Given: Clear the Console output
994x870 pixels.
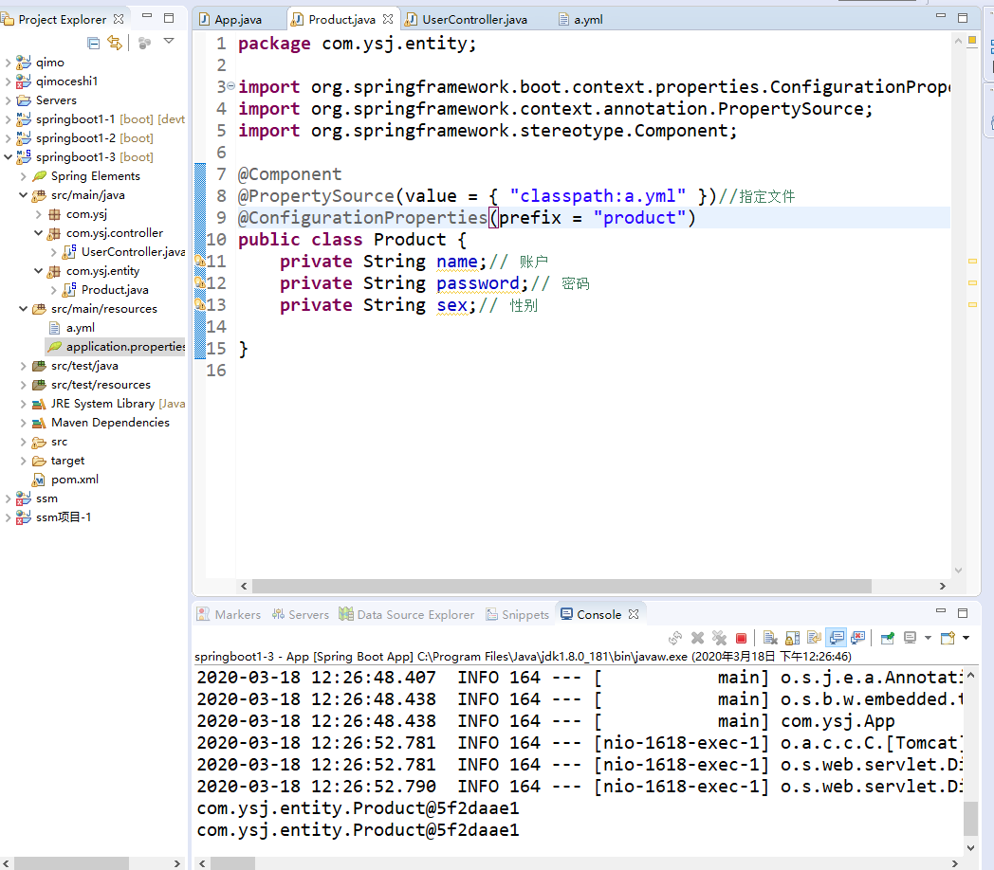Looking at the screenshot, I should pyautogui.click(x=770, y=638).
